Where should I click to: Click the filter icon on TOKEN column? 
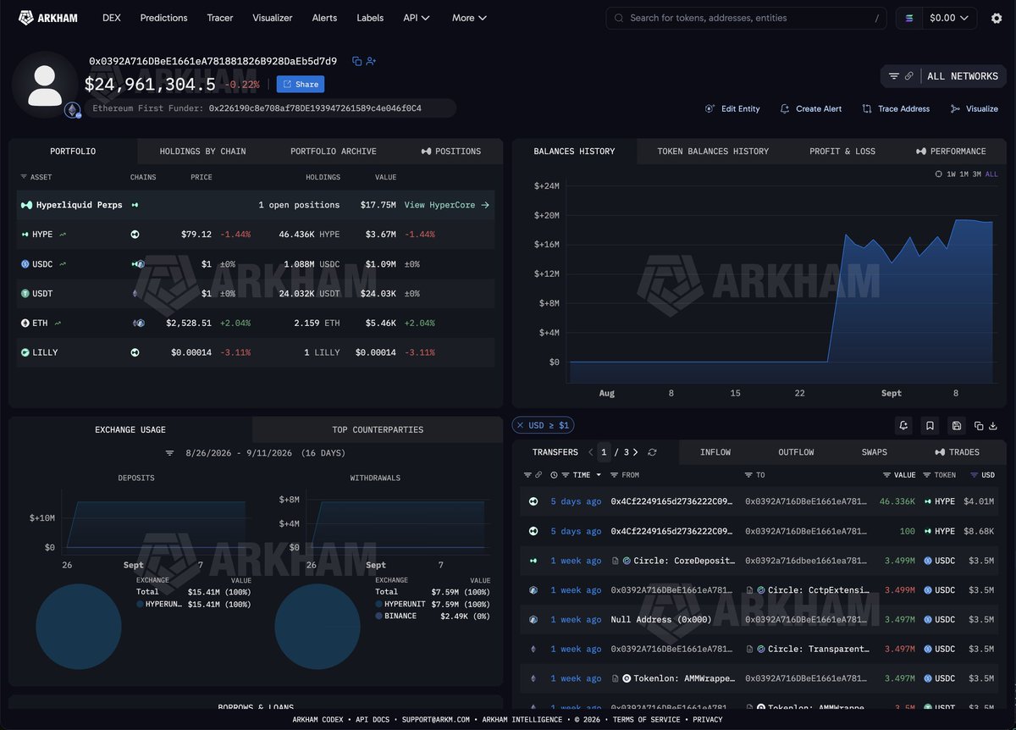927,475
